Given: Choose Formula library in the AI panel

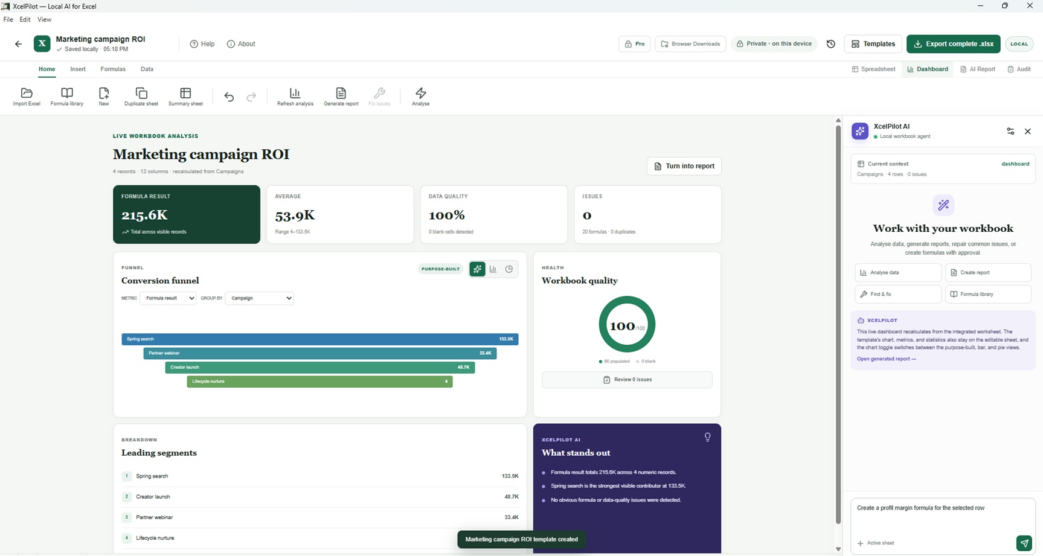Looking at the screenshot, I should (988, 295).
